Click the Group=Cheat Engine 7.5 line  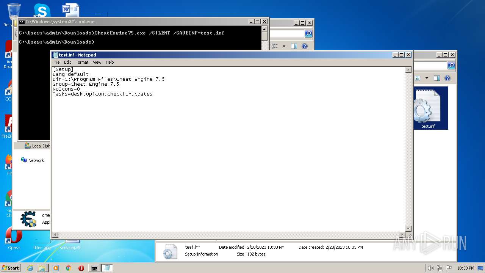click(86, 84)
